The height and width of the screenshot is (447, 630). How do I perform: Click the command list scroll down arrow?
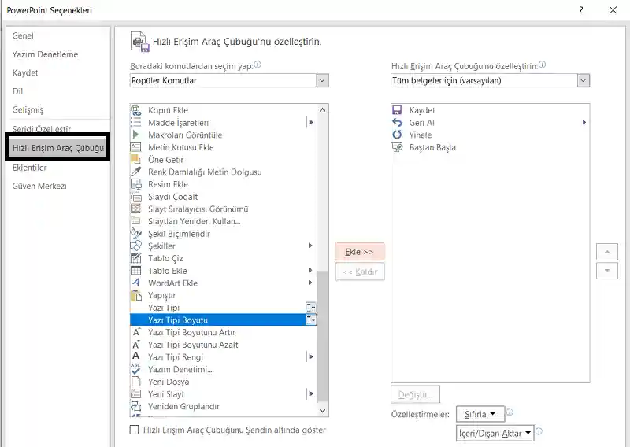[322, 411]
